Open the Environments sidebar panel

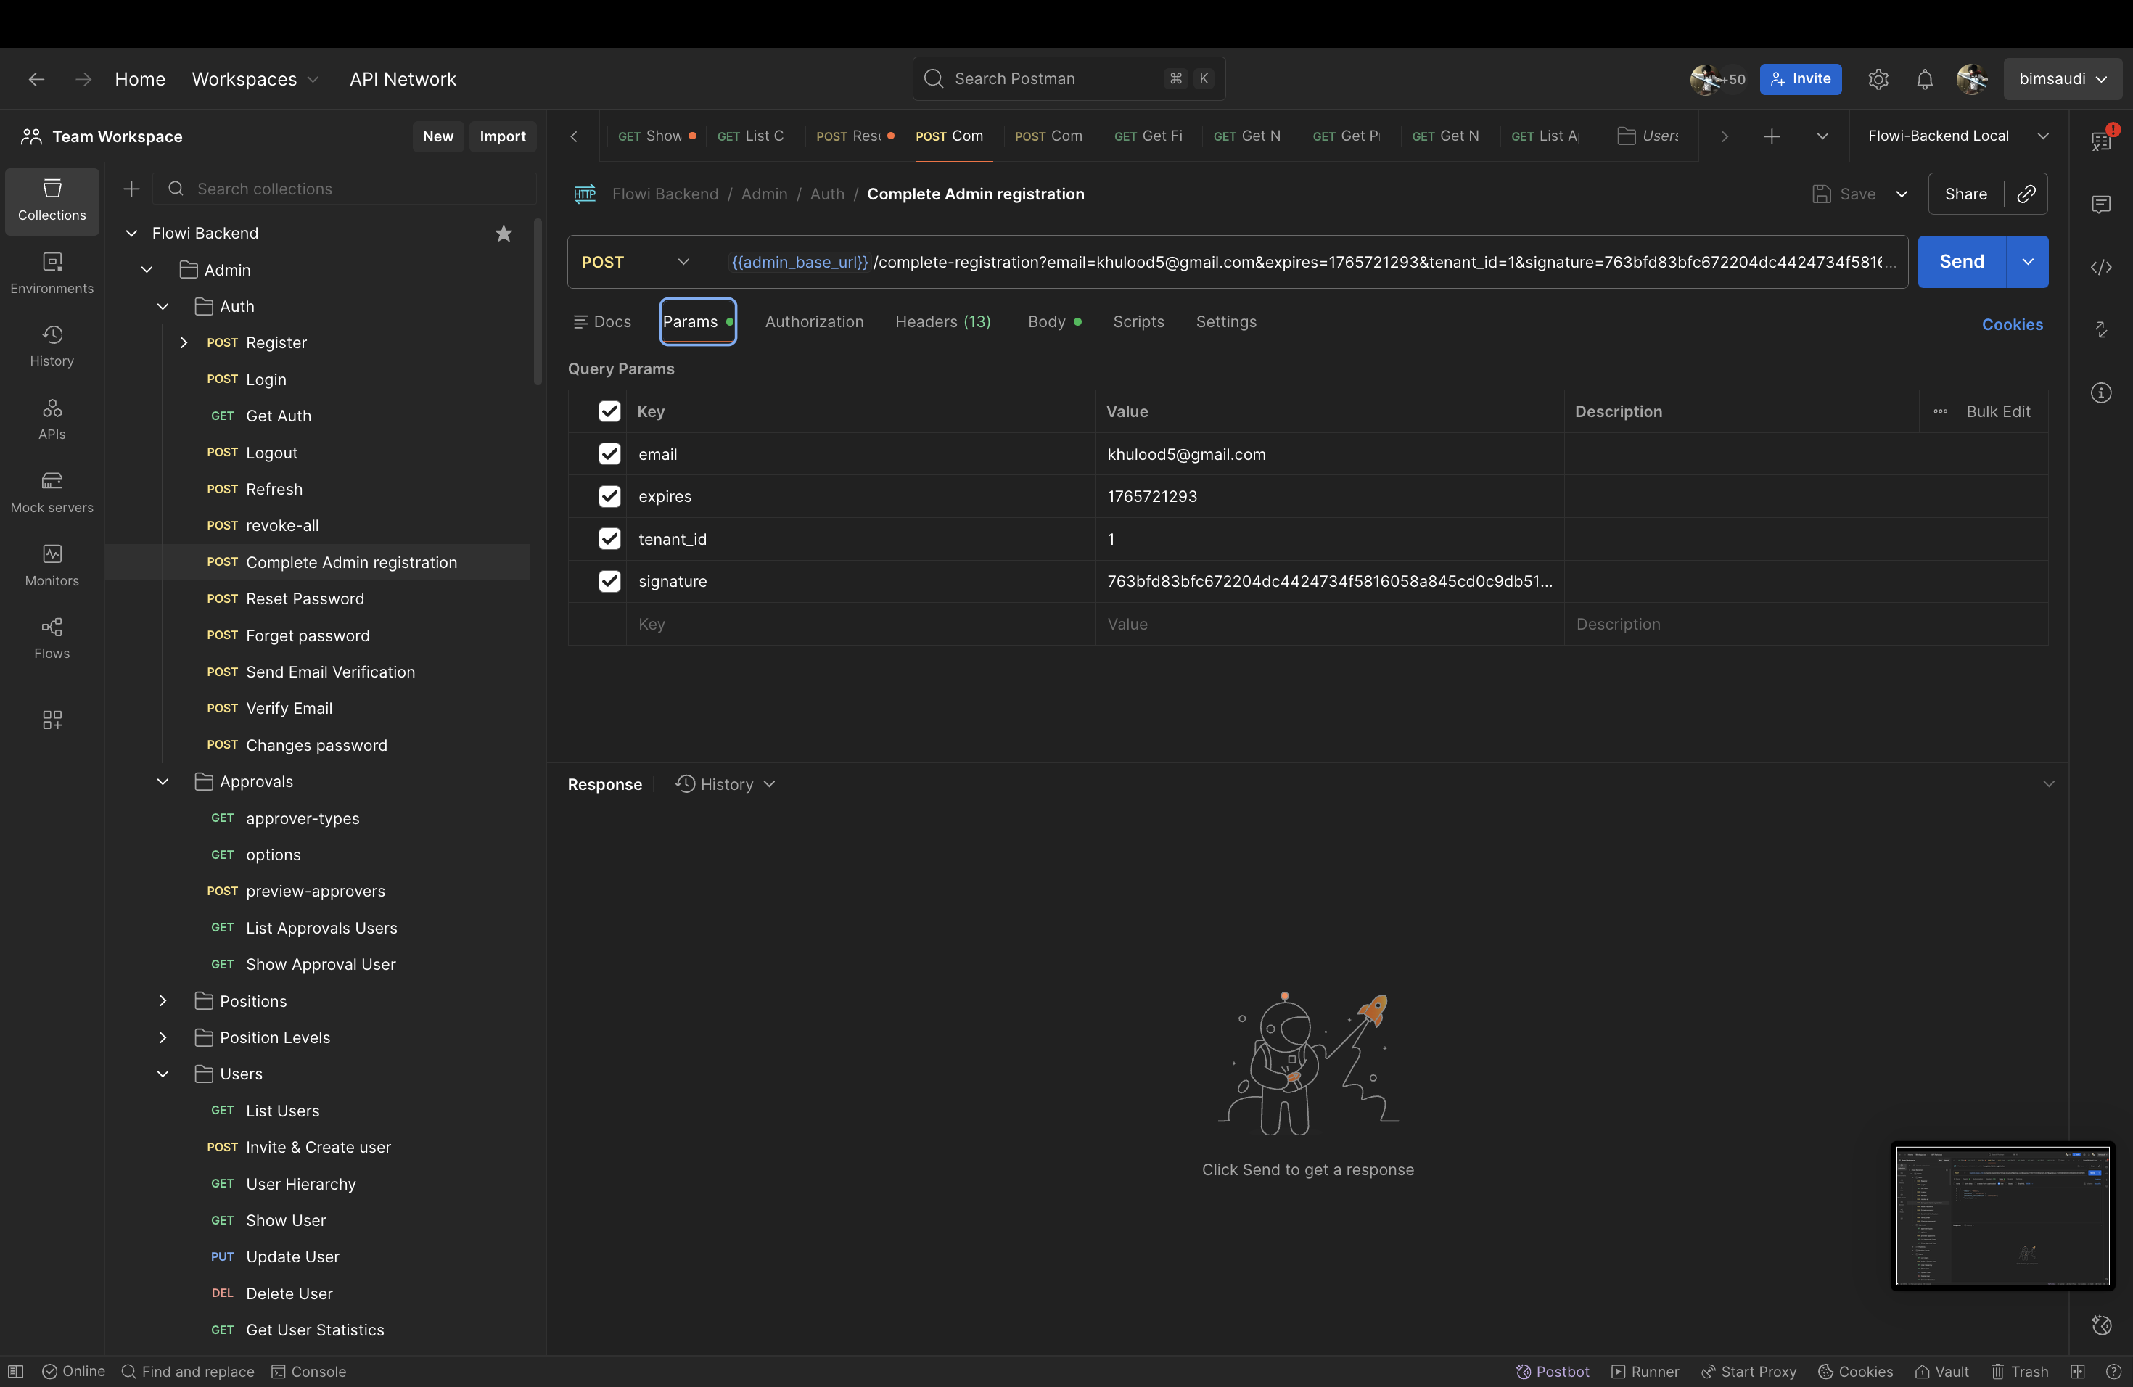[52, 272]
